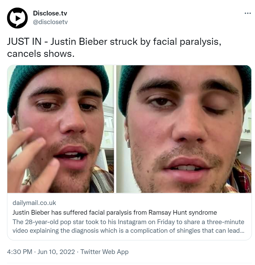
Task: Open the 'Ramsay Hunt syndrome' card headline
Action: point(115,212)
